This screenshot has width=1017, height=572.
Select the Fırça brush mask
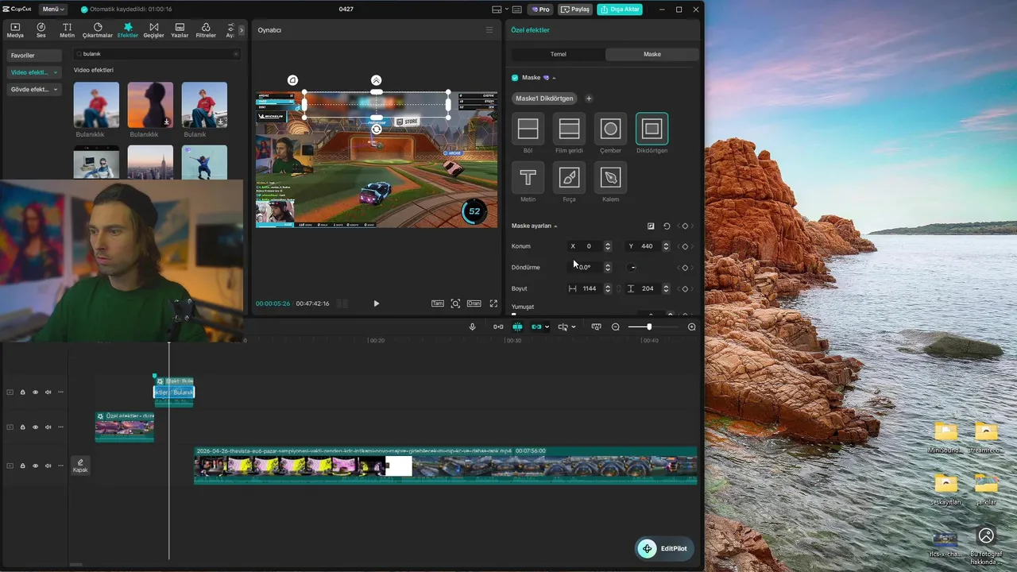pyautogui.click(x=569, y=177)
